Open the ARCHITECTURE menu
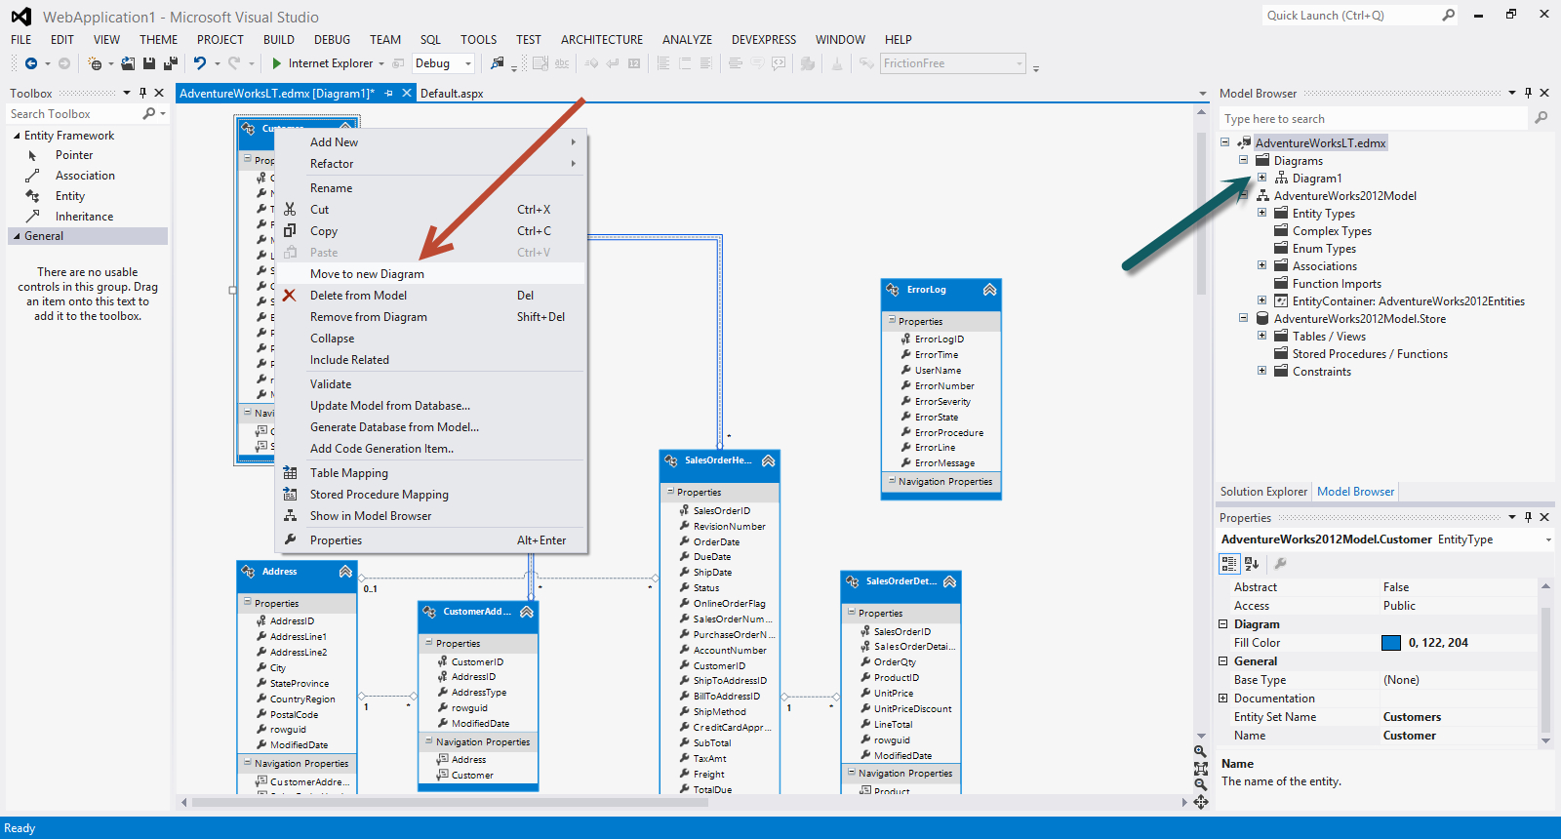The image size is (1561, 839). [602, 40]
